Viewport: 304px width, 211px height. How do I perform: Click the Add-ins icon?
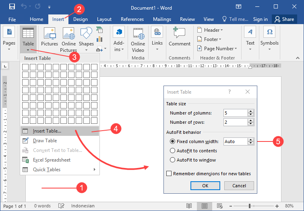(x=119, y=32)
